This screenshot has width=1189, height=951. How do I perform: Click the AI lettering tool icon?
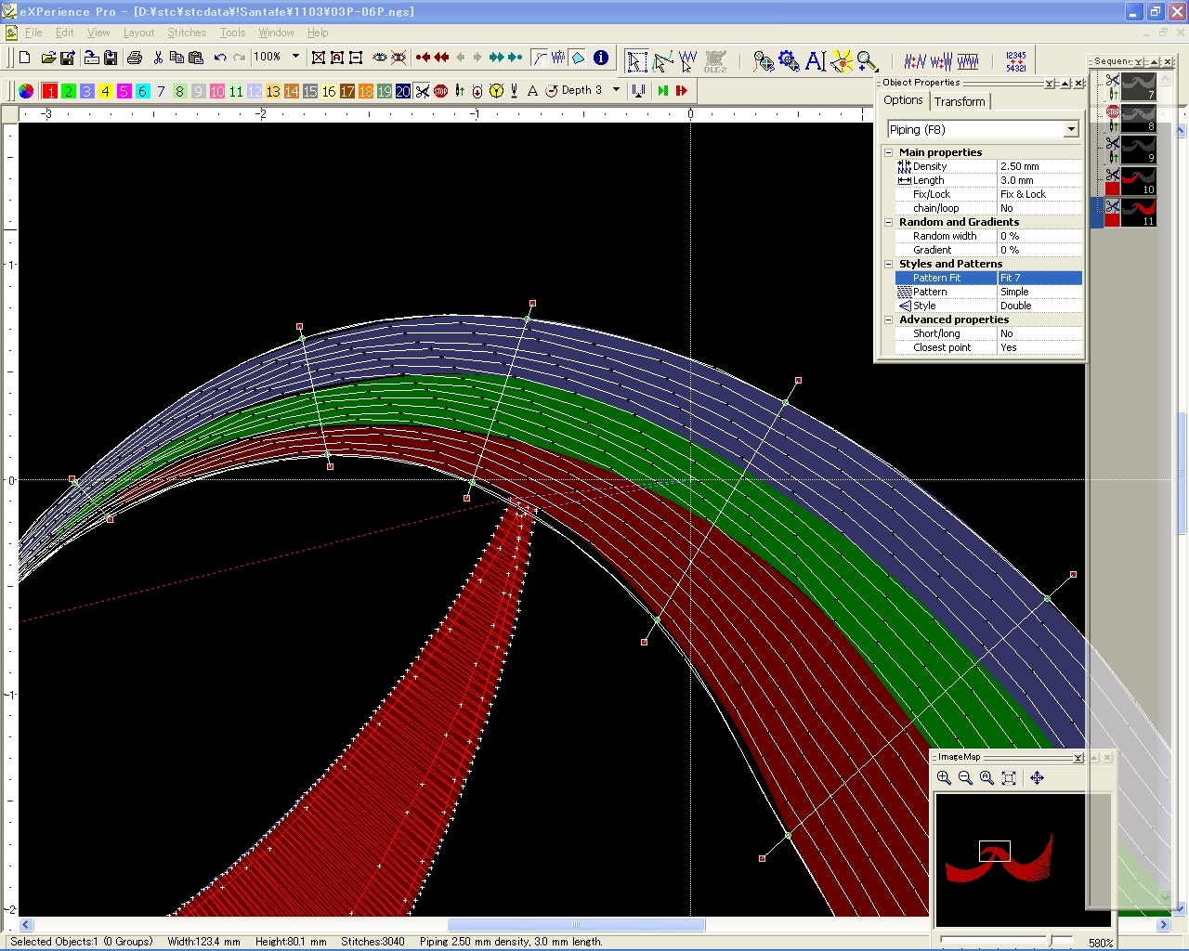click(816, 61)
